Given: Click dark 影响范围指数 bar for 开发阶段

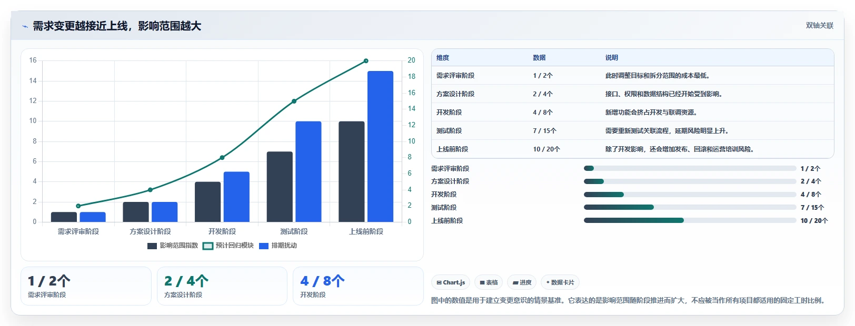Looking at the screenshot, I should tap(208, 202).
